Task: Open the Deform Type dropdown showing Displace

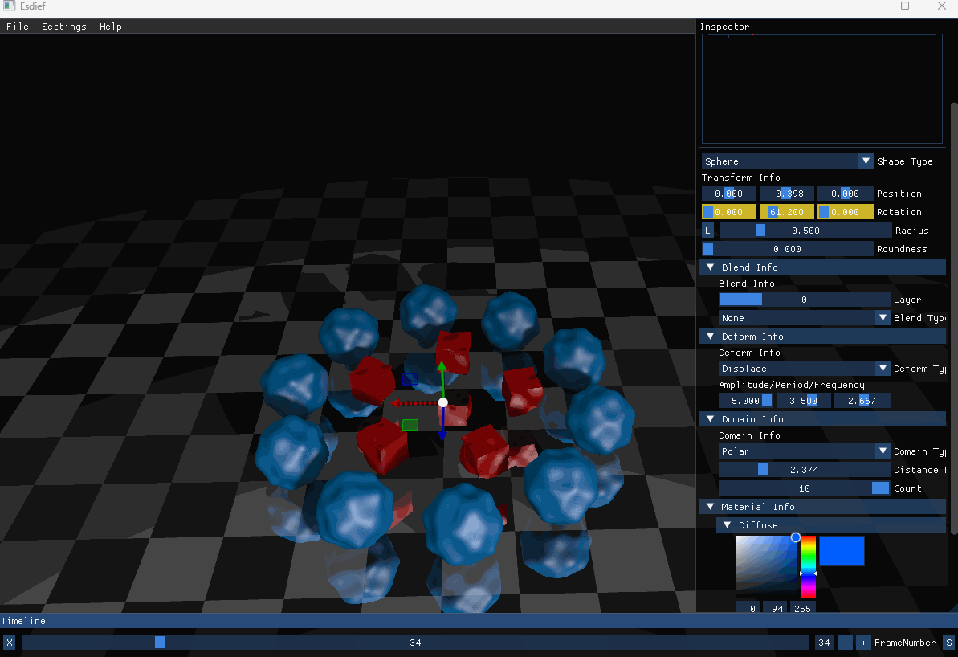Action: pos(804,369)
